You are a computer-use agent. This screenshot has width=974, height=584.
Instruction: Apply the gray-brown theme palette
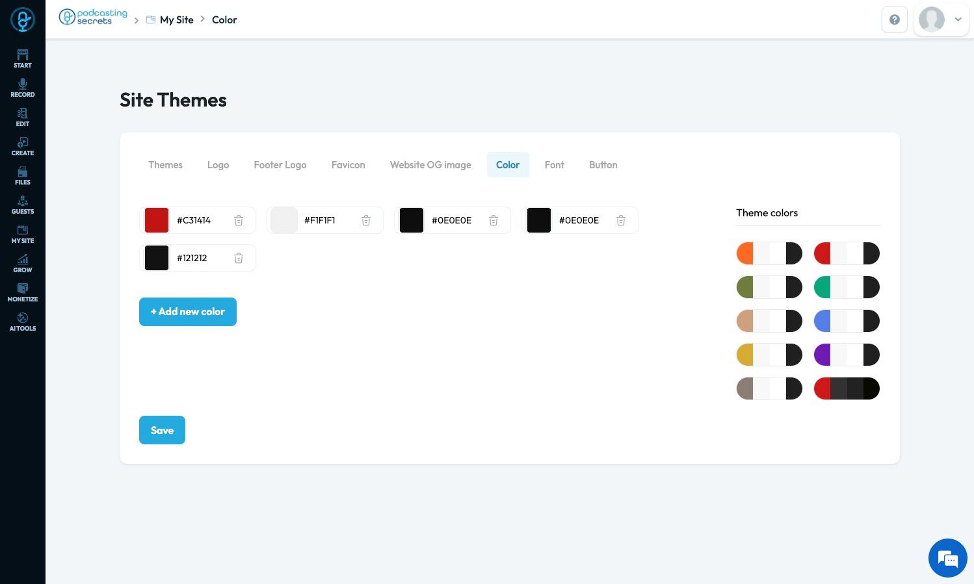(x=769, y=388)
